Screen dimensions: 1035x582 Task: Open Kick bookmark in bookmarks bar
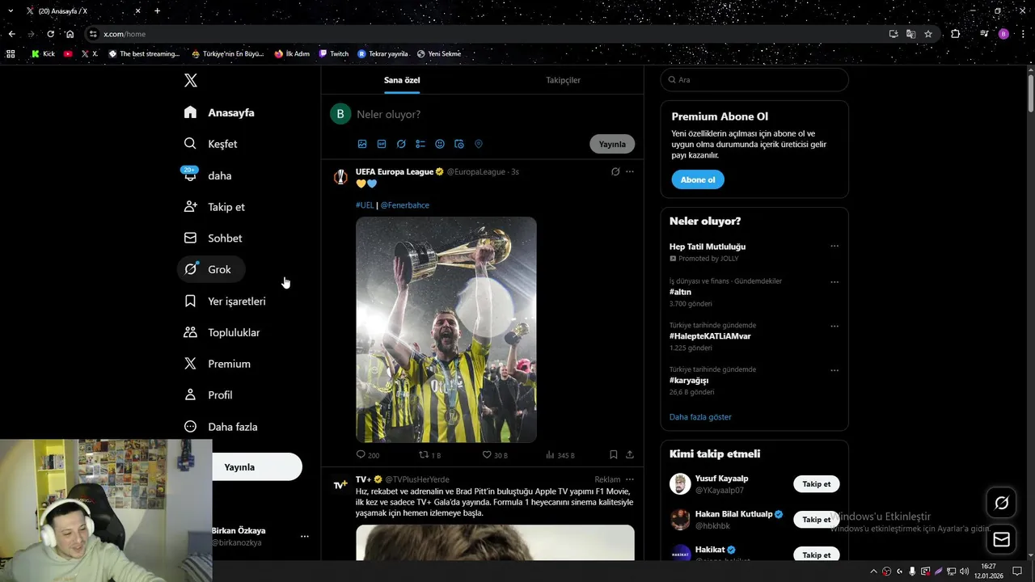pos(43,54)
